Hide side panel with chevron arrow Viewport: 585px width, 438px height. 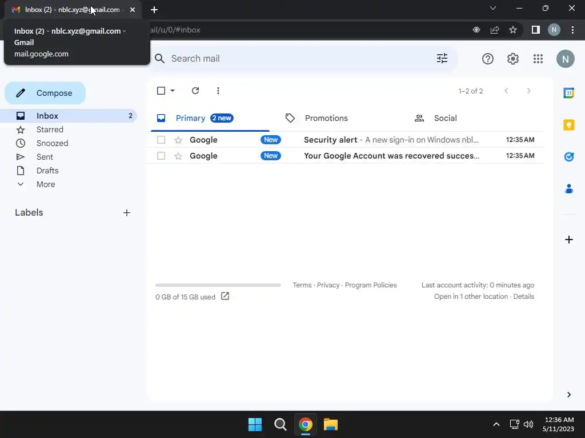point(568,395)
